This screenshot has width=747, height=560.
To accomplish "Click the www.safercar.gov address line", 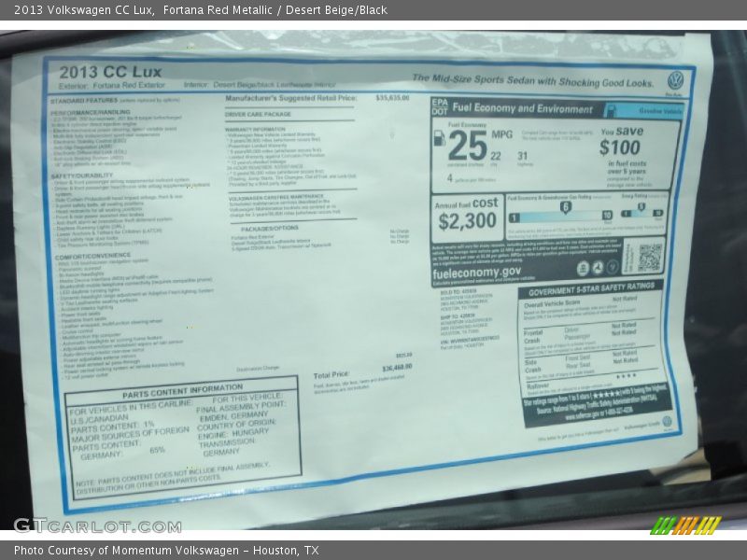I will point(599,413).
